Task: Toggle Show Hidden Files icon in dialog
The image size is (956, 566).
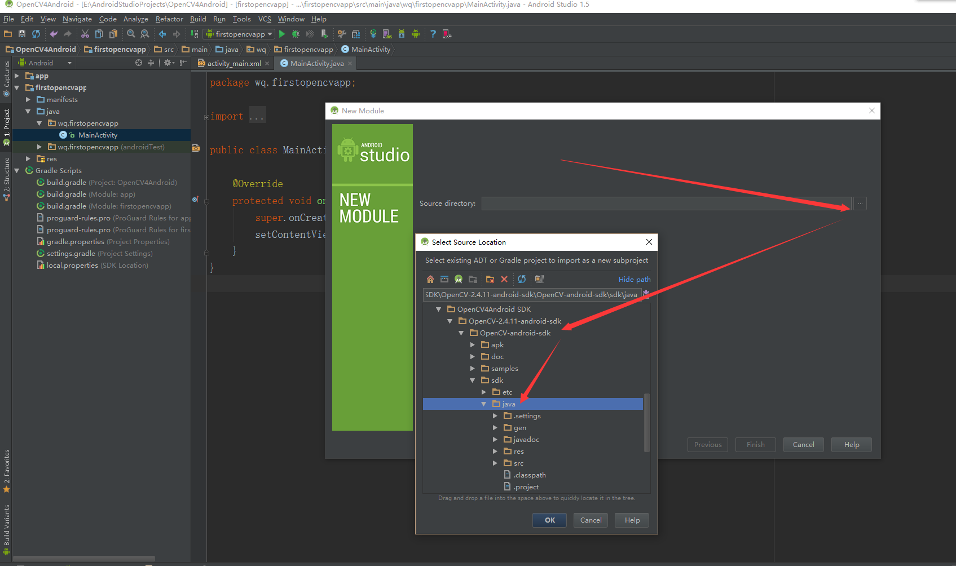Action: 539,279
